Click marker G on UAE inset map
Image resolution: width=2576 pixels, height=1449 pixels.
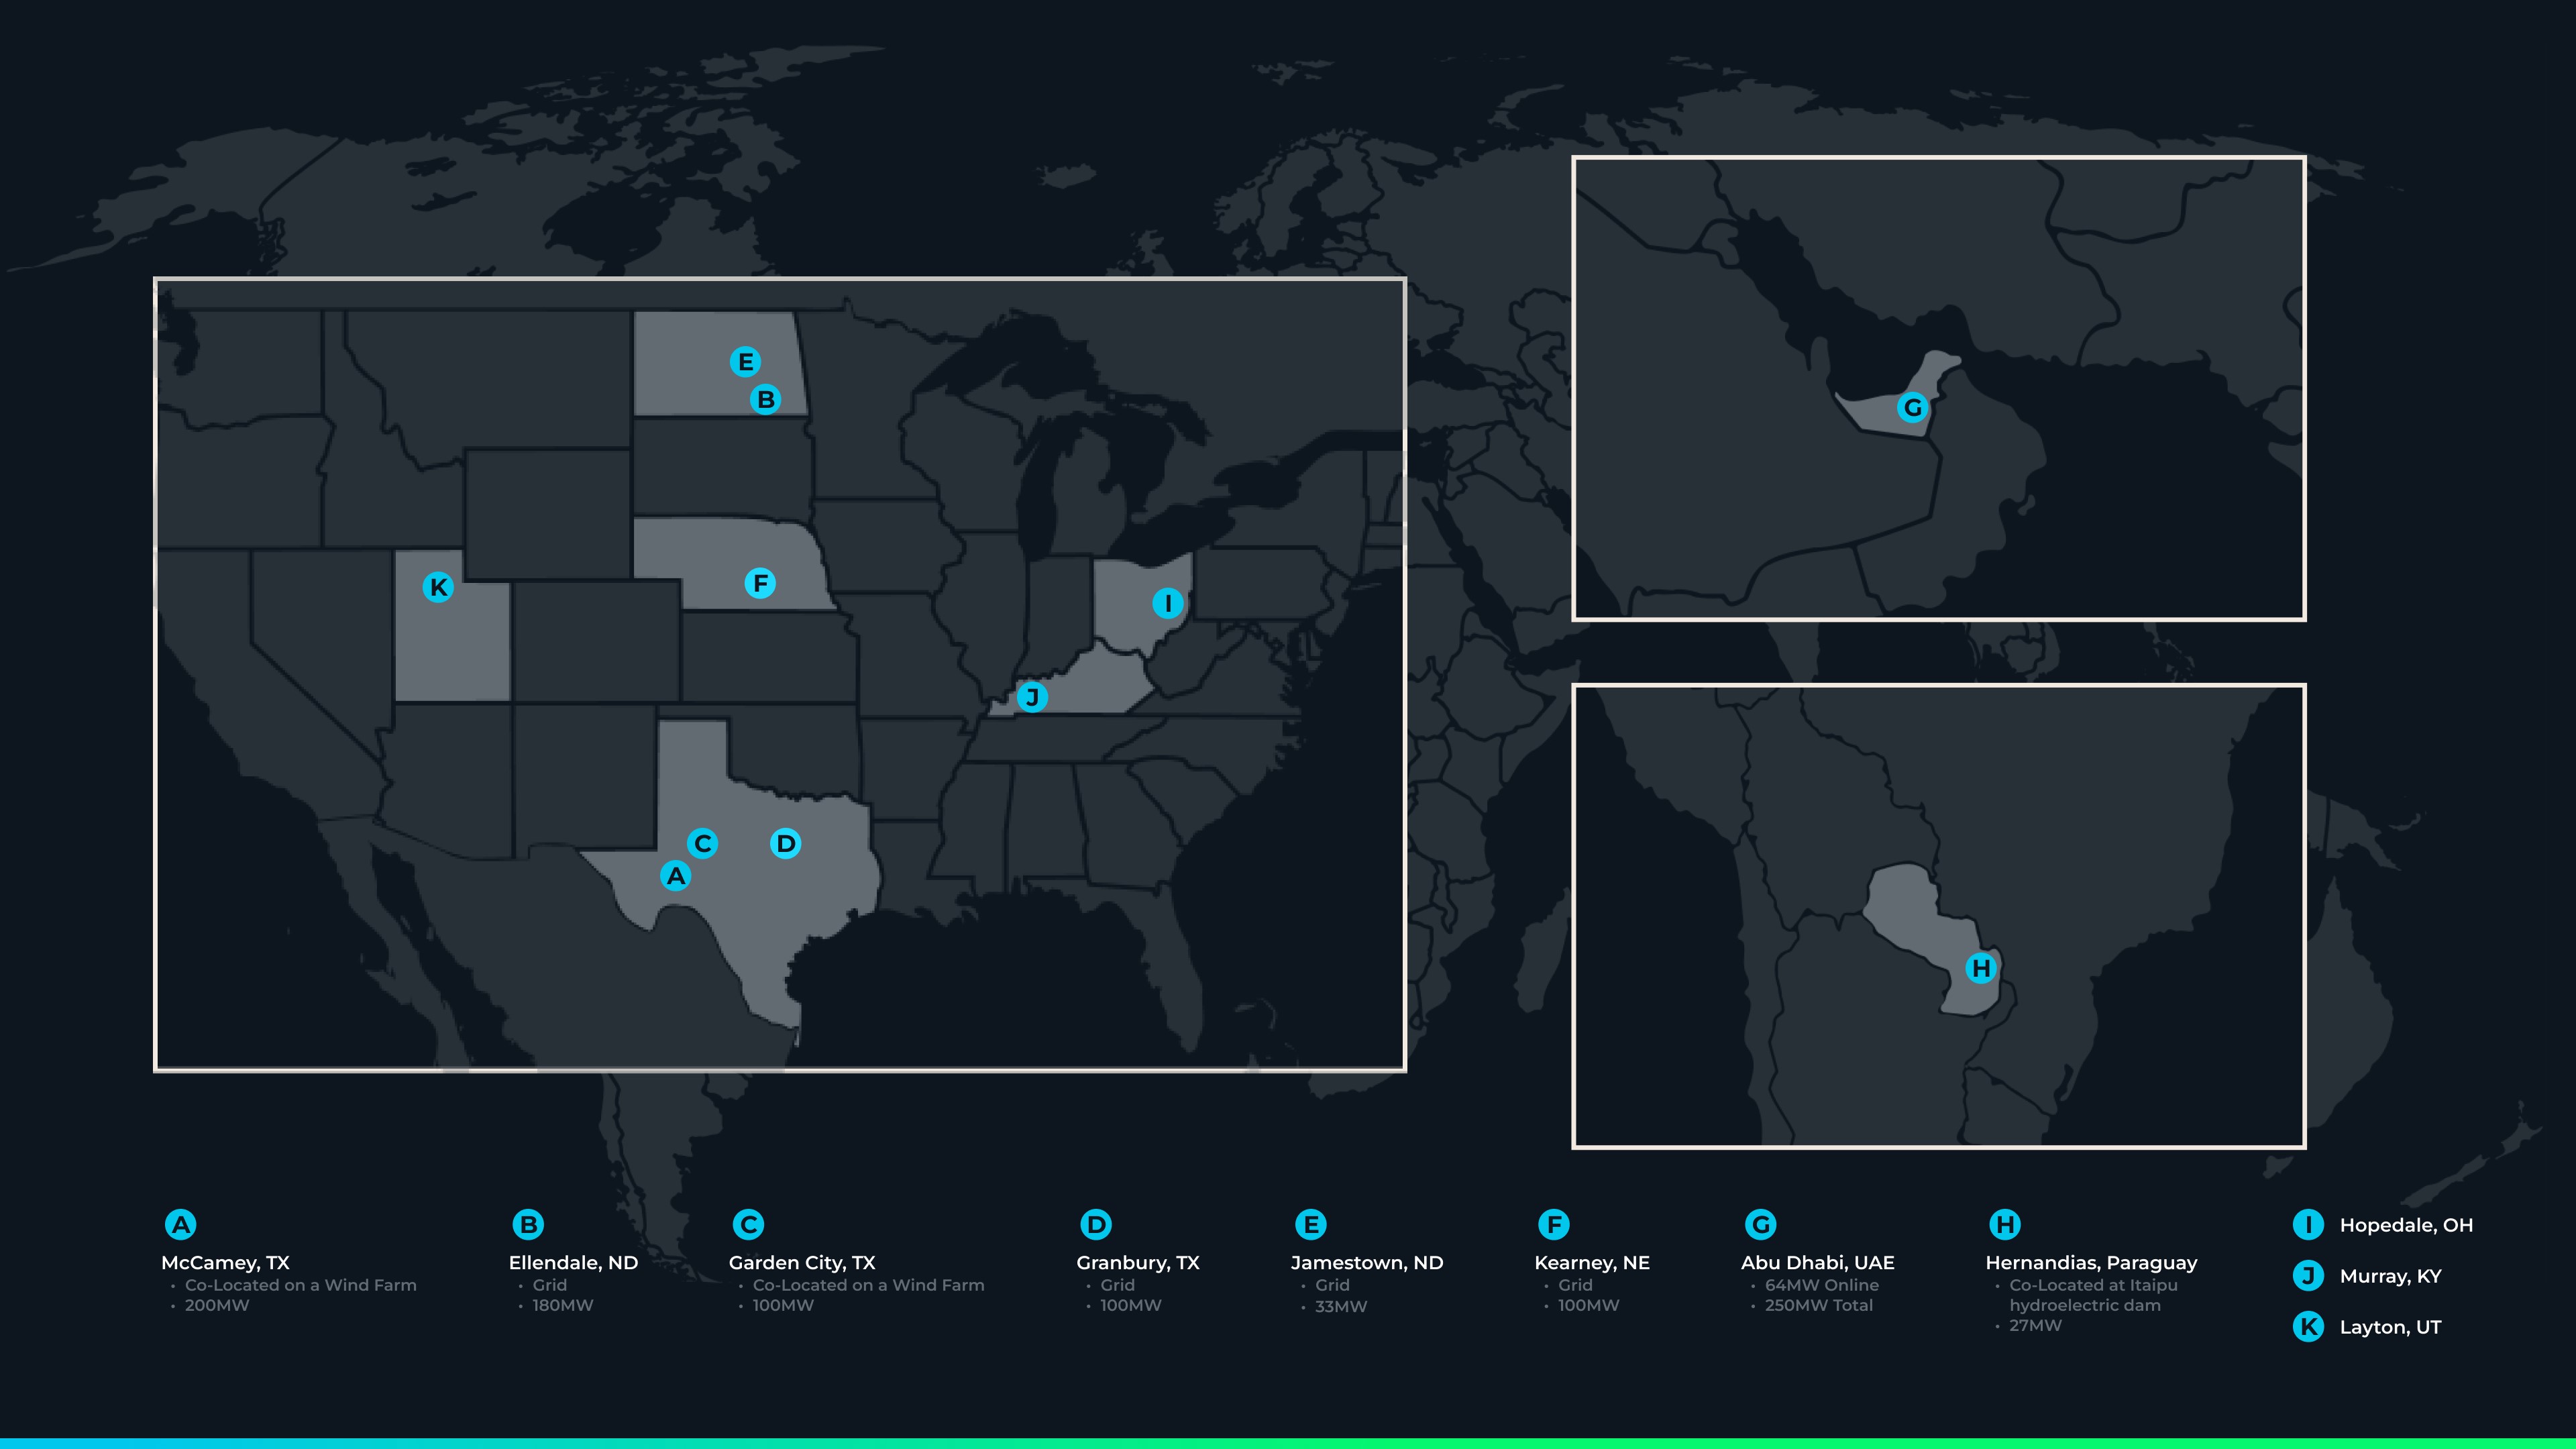pyautogui.click(x=1912, y=408)
